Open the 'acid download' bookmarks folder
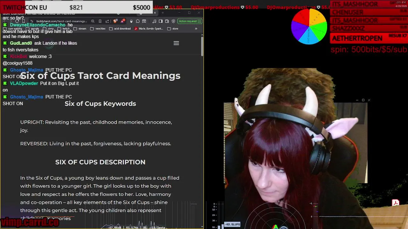 click(120, 29)
